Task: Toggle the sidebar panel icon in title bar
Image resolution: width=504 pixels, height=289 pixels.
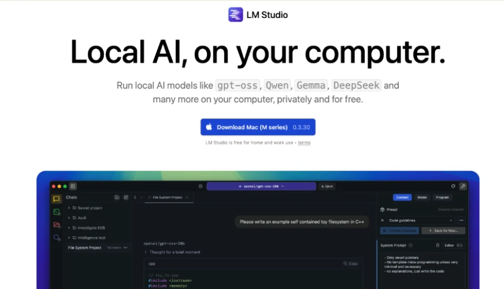Action: click(73, 186)
